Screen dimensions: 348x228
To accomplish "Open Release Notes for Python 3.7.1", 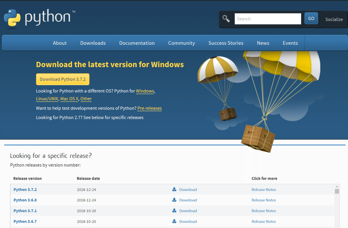I will click(264, 211).
